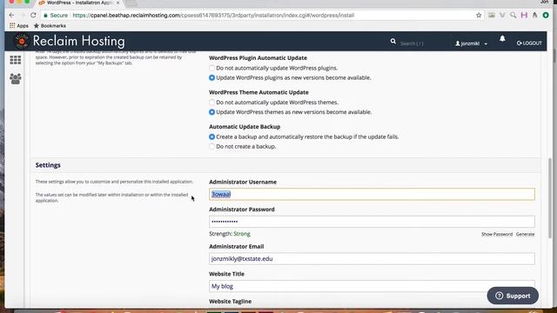
Task: Go back with browser back arrow
Action: (11, 16)
